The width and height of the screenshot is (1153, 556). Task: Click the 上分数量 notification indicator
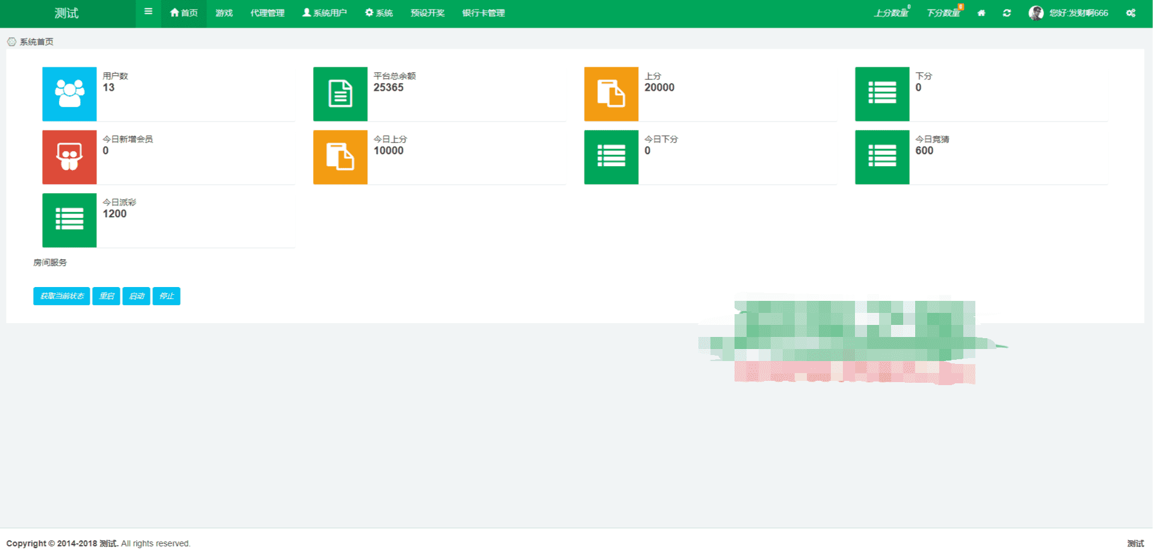click(892, 13)
